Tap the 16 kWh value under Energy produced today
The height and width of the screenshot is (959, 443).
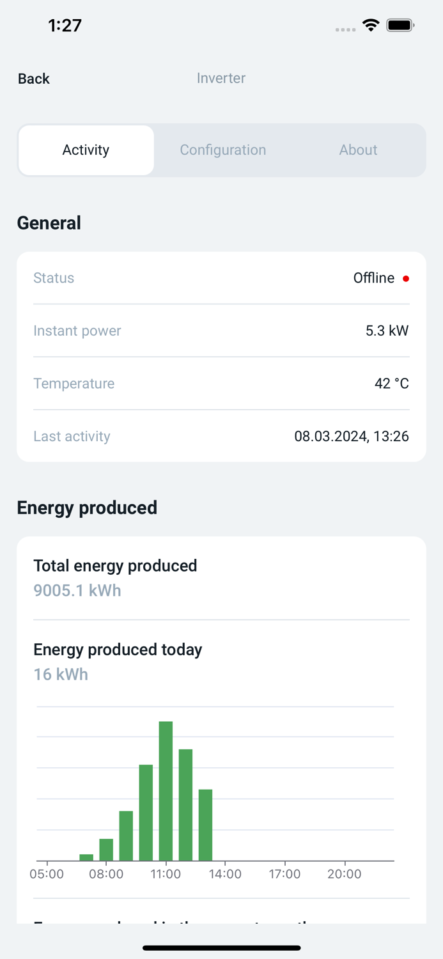[x=61, y=674]
